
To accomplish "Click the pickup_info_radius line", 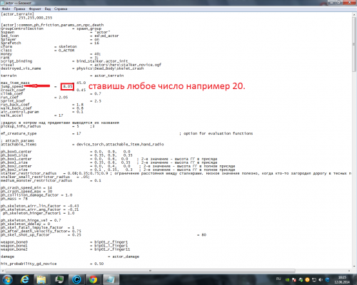I will pyautogui.click(x=48, y=126).
